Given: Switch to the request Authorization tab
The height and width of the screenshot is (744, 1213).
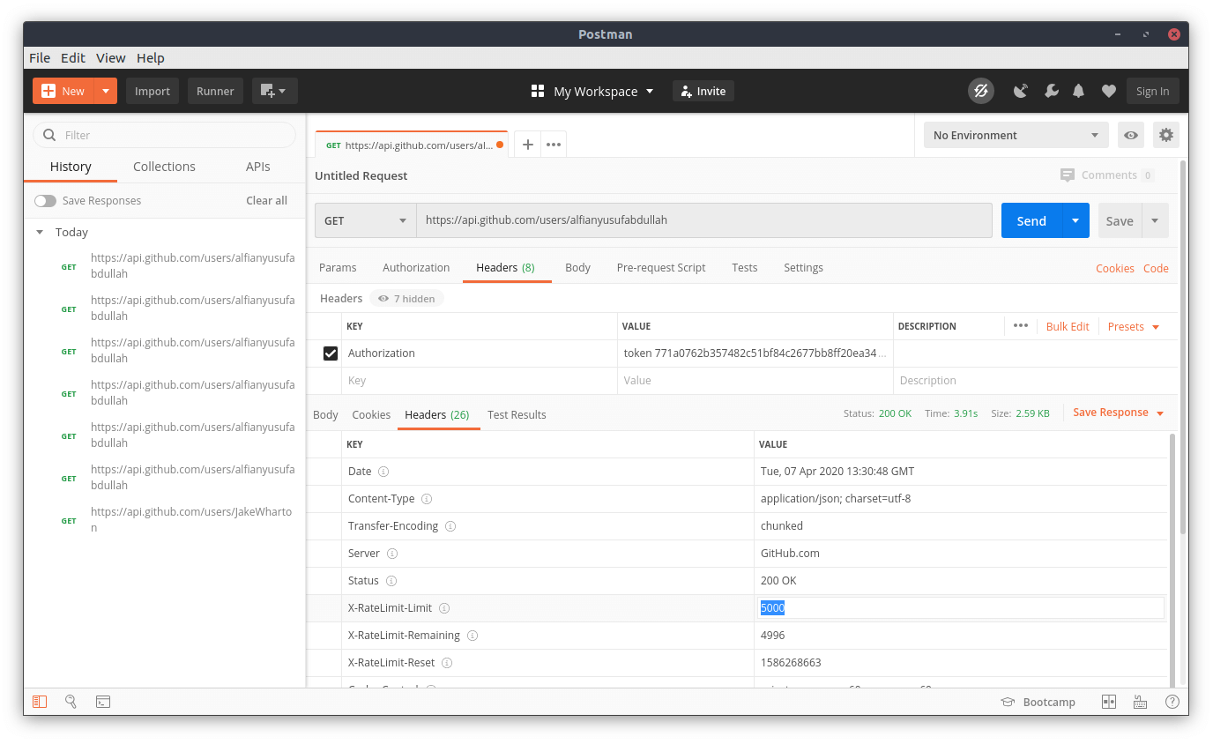Looking at the screenshot, I should (416, 268).
